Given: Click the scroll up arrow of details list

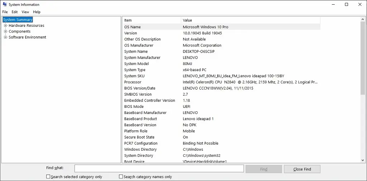Looking at the screenshot, I should coord(362,19).
